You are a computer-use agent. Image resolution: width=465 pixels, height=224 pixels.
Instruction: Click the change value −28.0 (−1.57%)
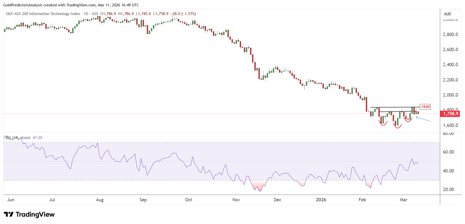coord(183,14)
